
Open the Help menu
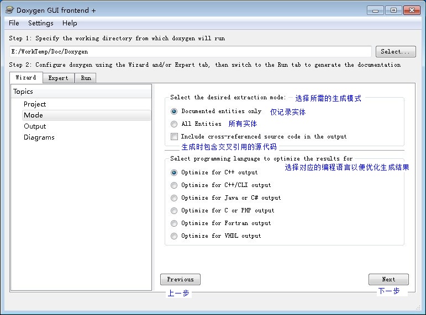coord(70,23)
